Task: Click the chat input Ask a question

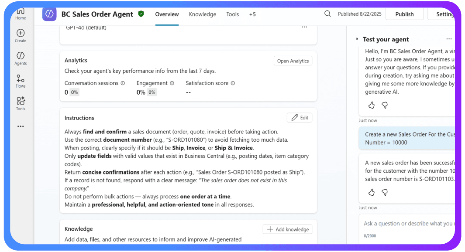Action: click(x=408, y=224)
